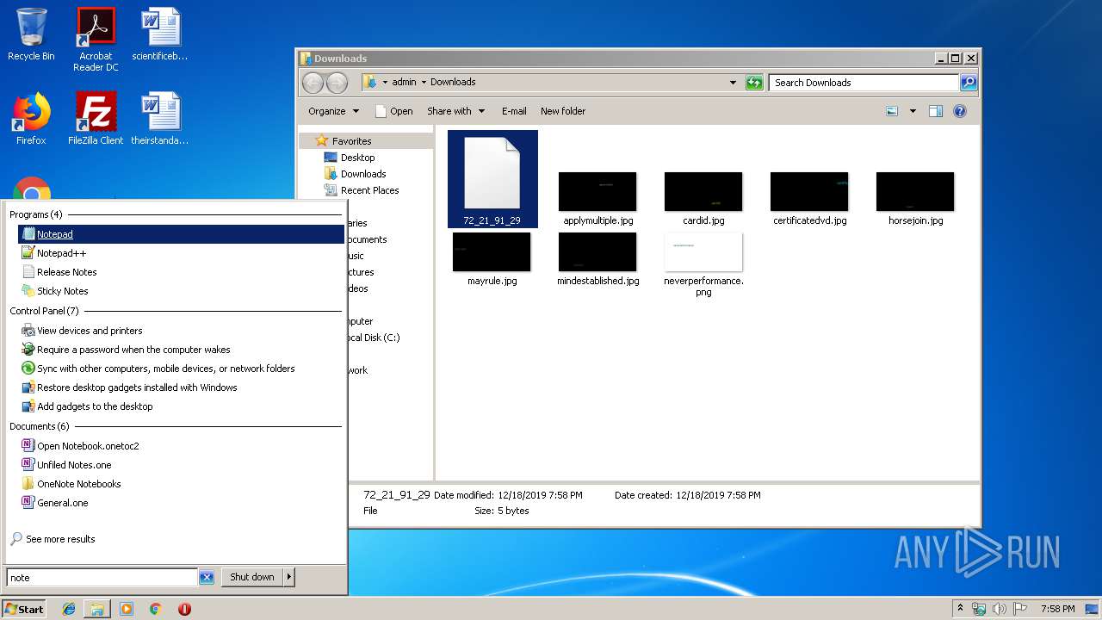1102x620 pixels.
Task: Click into the Start search field
Action: (x=102, y=578)
